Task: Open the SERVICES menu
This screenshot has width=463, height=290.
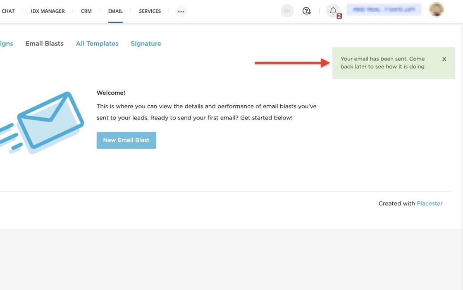Action: [150, 11]
